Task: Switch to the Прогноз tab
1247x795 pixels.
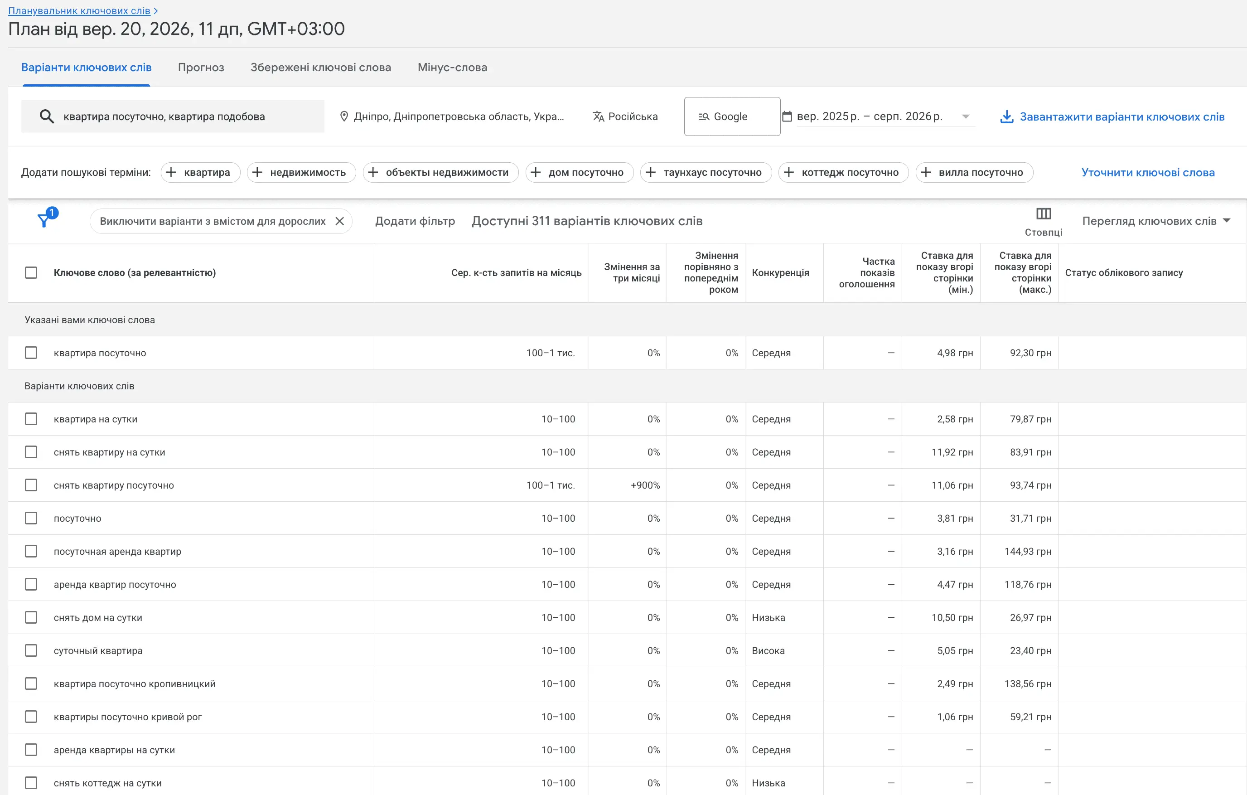Action: pos(201,68)
